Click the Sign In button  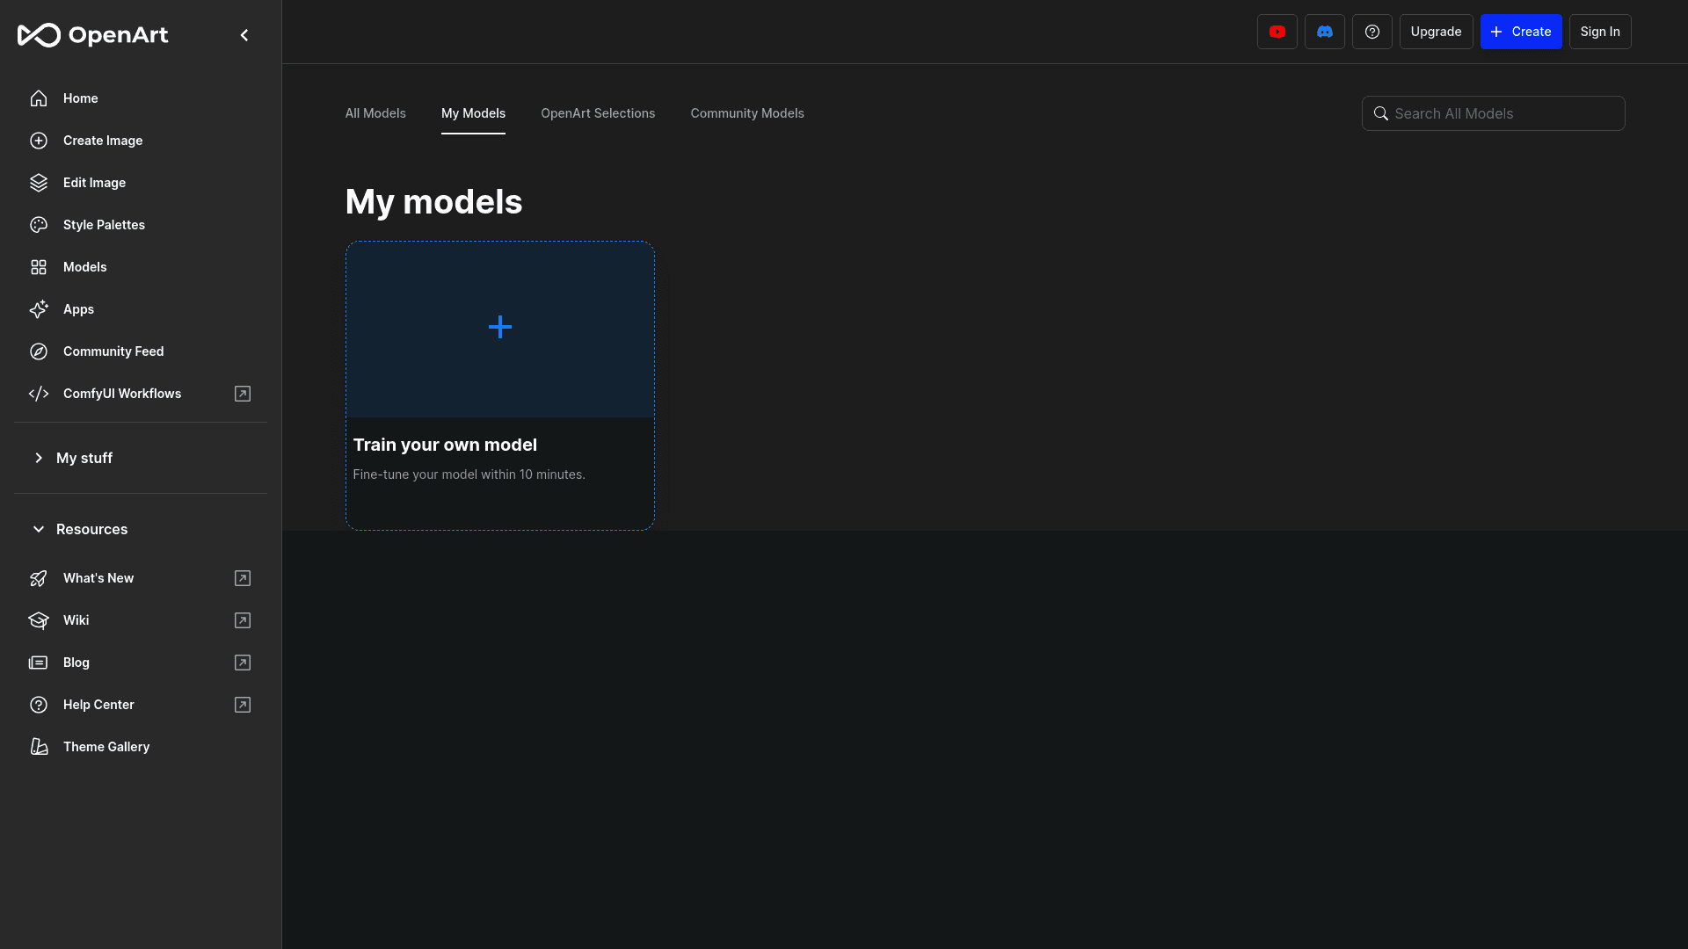point(1599,32)
